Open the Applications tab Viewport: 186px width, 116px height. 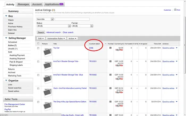[54, 4]
